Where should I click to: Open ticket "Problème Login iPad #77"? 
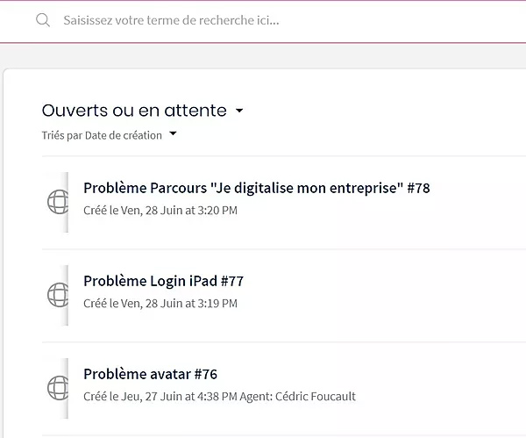tap(163, 281)
